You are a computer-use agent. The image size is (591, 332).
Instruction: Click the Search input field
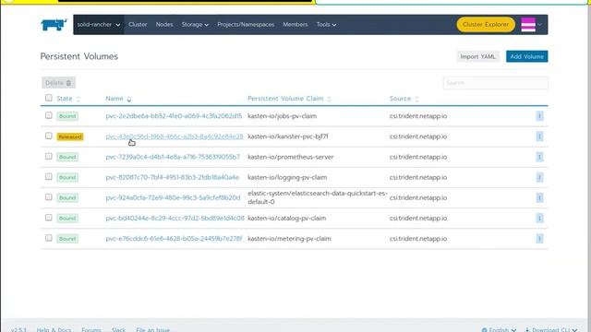(x=495, y=83)
